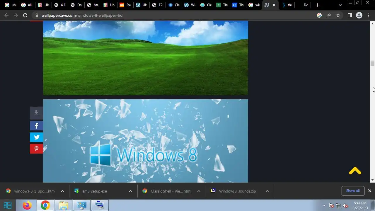The image size is (375, 211).
Task: Click the yellow back-to-top arrow
Action: (x=355, y=171)
